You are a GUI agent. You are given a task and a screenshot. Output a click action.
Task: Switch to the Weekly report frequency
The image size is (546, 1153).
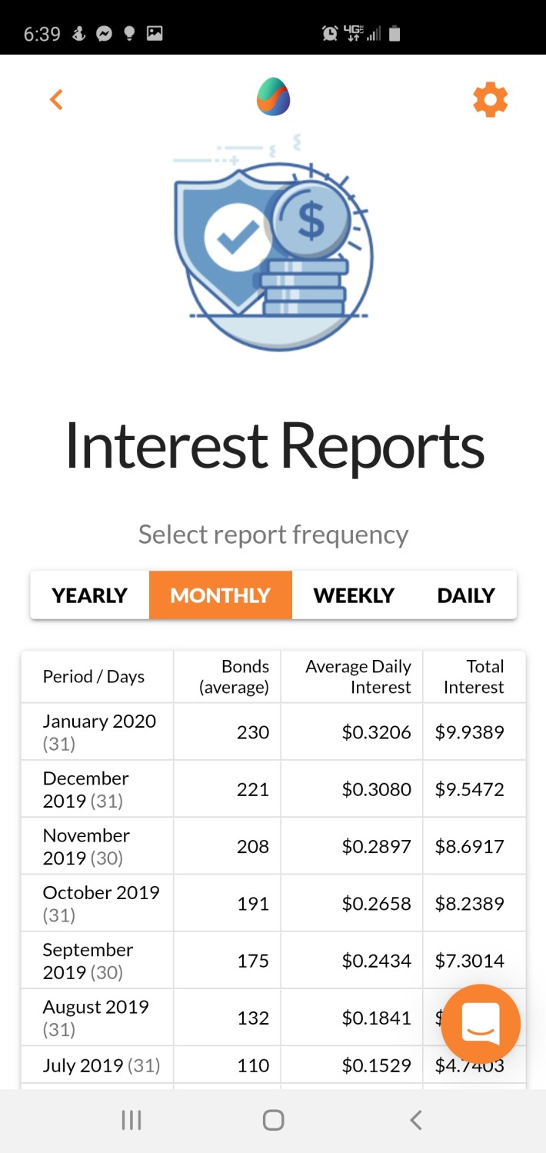(x=354, y=595)
